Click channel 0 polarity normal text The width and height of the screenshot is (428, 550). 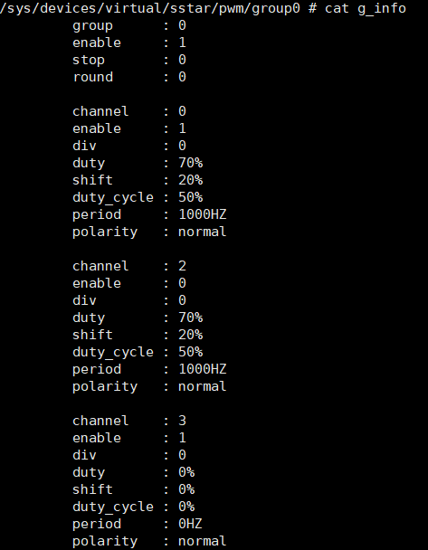click(203, 232)
